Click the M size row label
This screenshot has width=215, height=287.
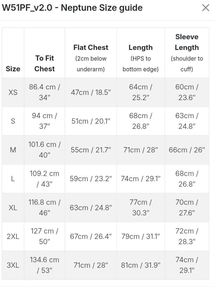[x=13, y=150]
